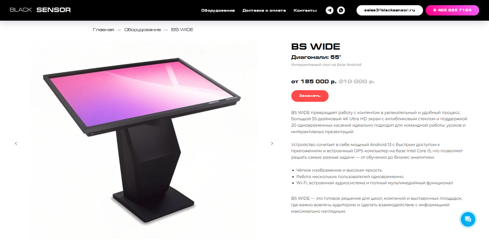Click the Диагонали: 55" label
Viewport: 489px width, 239px height.
[x=316, y=57]
